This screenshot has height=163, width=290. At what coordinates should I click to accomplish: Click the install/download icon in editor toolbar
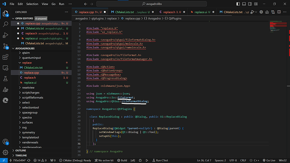[x=267, y=12]
